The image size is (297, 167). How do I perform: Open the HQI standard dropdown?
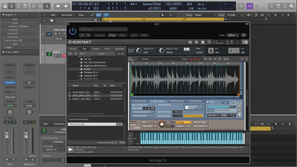(x=200, y=126)
